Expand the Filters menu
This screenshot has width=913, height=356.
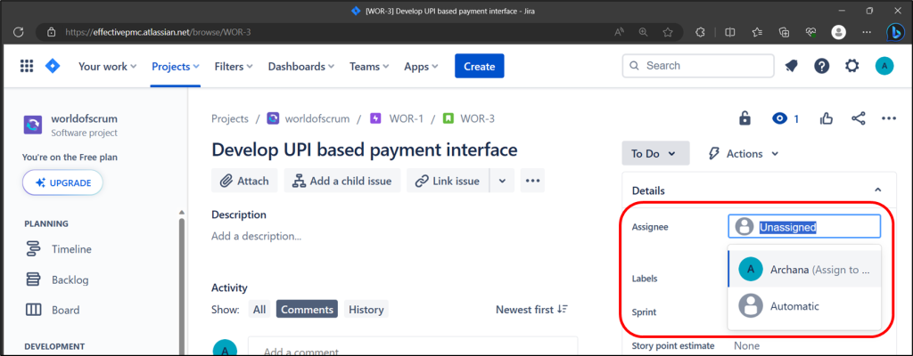pyautogui.click(x=234, y=67)
